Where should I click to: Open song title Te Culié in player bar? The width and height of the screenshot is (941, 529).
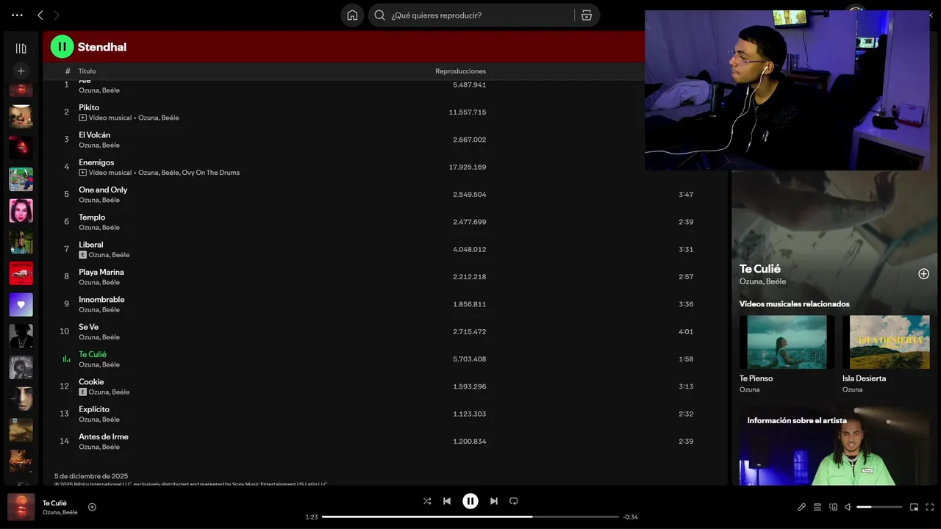point(54,503)
